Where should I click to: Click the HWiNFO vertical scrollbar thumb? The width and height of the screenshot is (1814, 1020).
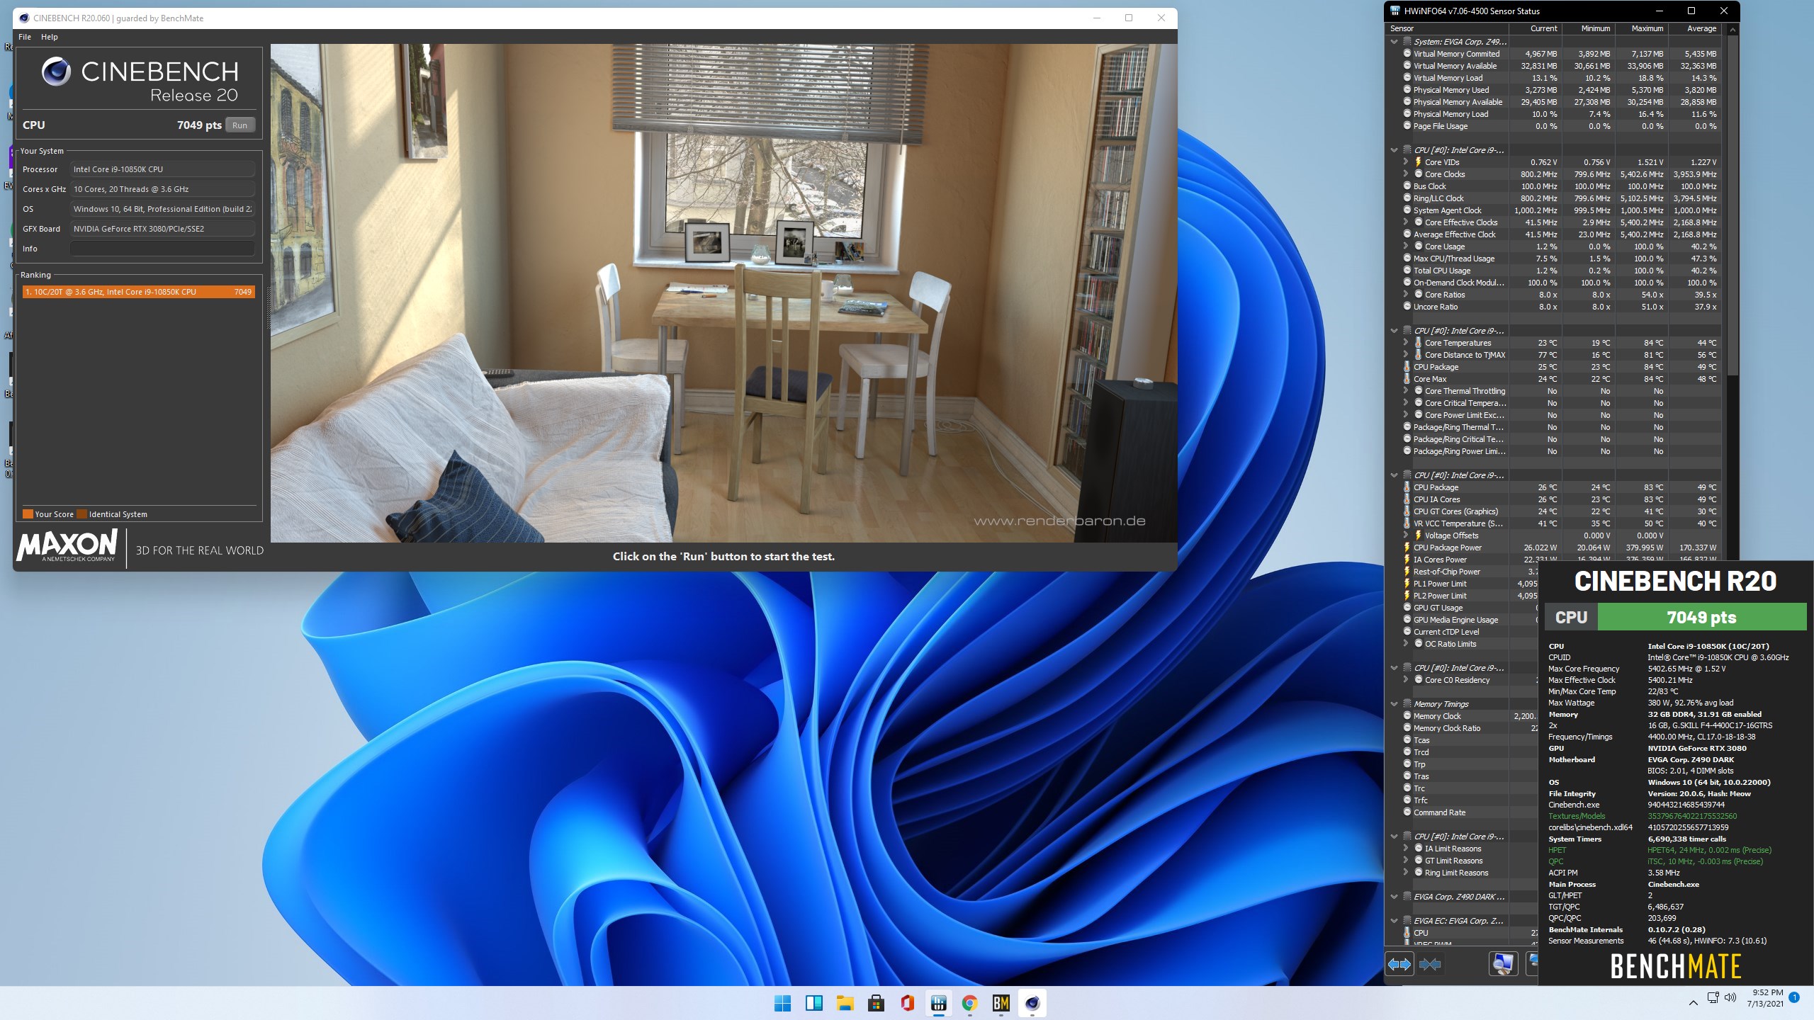pos(1733,205)
